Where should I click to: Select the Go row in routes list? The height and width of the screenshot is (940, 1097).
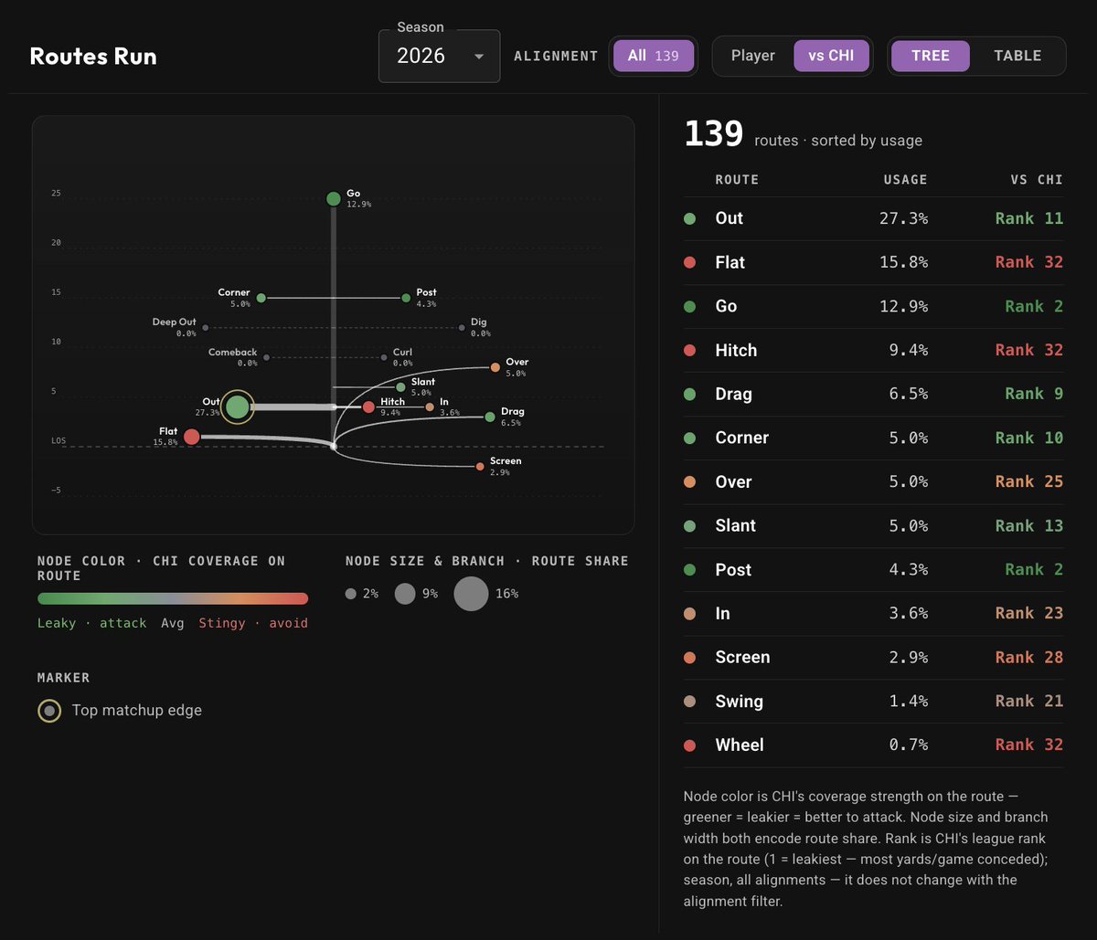coord(874,306)
